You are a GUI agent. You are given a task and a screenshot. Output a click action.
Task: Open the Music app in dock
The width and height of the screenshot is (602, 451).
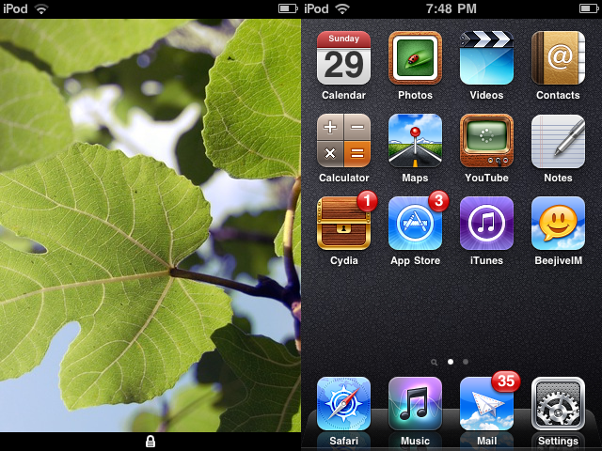pyautogui.click(x=415, y=403)
